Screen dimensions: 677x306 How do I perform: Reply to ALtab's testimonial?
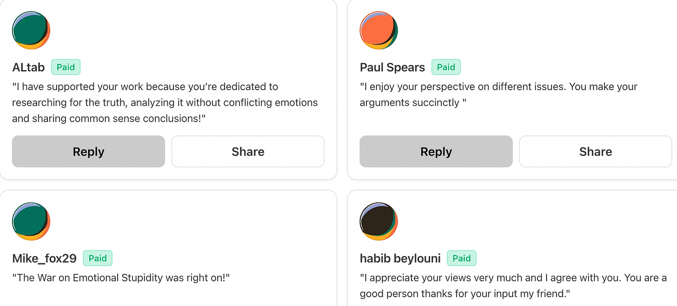click(x=88, y=151)
